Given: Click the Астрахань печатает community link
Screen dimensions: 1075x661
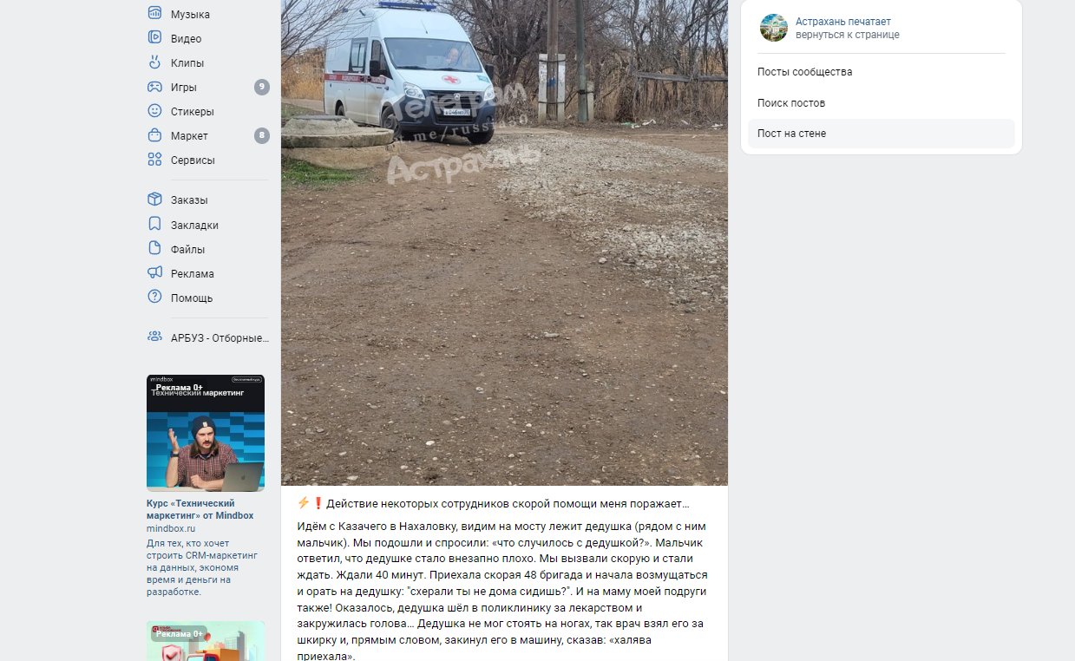Looking at the screenshot, I should pyautogui.click(x=842, y=22).
